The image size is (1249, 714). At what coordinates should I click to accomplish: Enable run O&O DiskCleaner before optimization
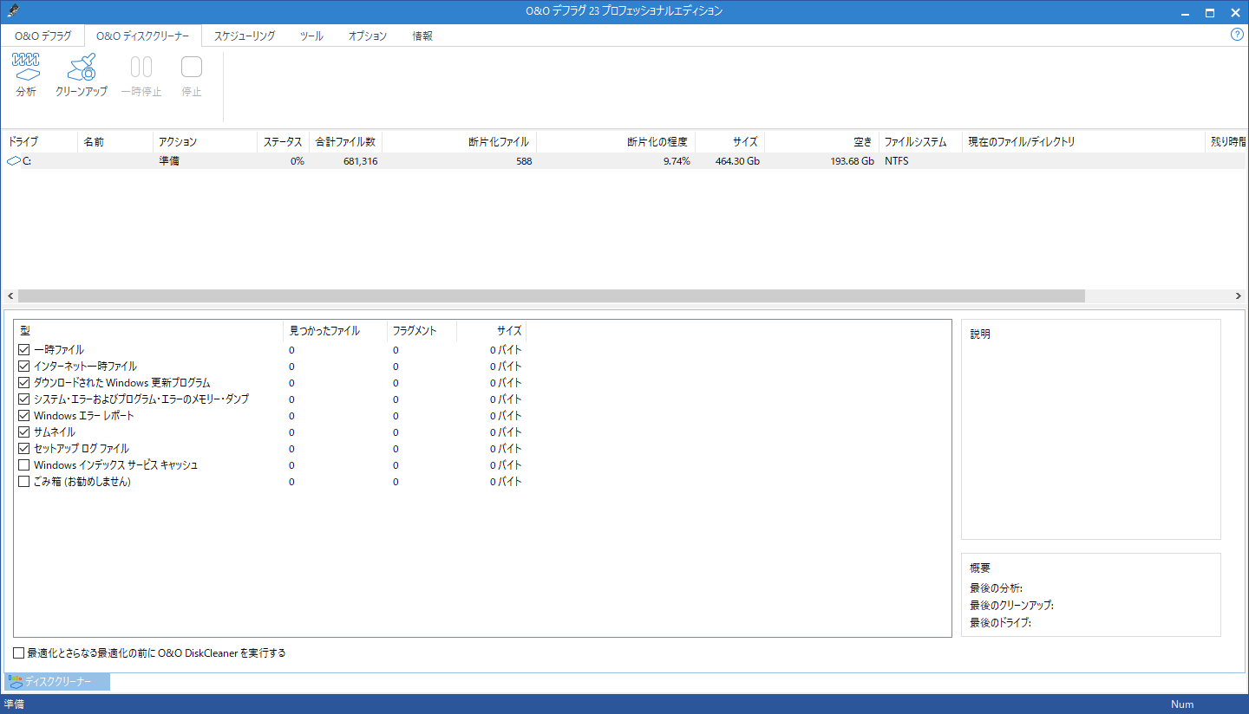point(19,652)
